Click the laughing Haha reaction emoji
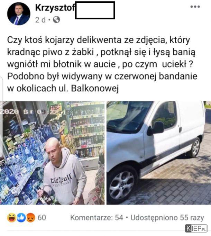211x236 pixels. [12, 218]
